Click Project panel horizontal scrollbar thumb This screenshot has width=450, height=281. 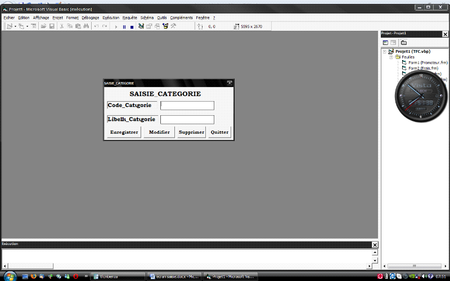[415, 266]
